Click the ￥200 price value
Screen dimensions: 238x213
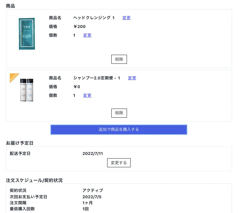tap(80, 26)
